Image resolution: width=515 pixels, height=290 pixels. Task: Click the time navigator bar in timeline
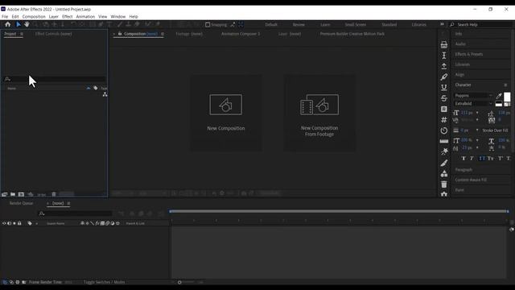click(339, 211)
